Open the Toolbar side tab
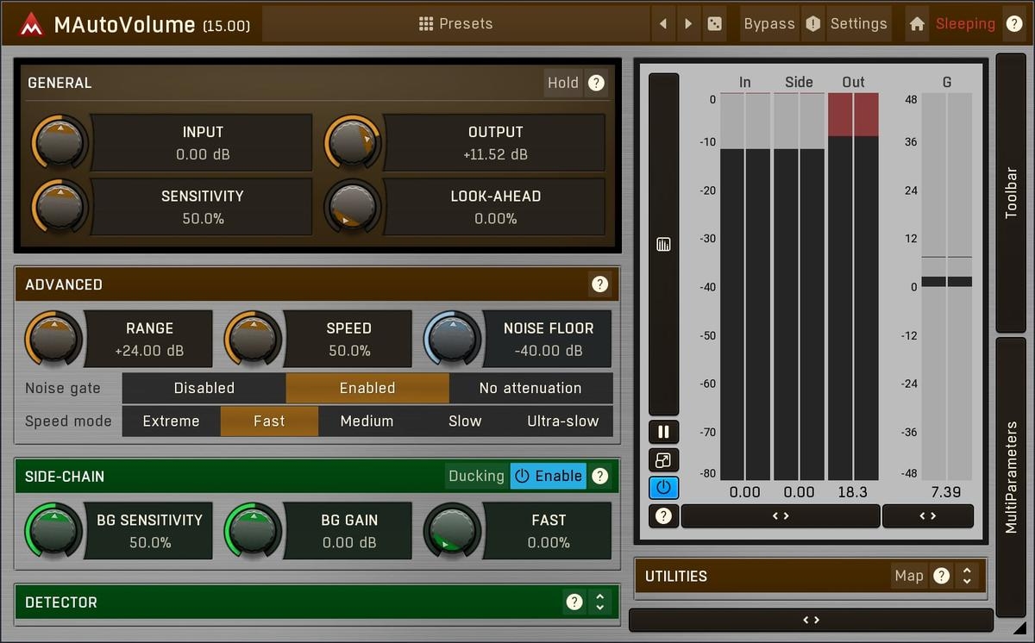The image size is (1035, 643). point(1011,192)
